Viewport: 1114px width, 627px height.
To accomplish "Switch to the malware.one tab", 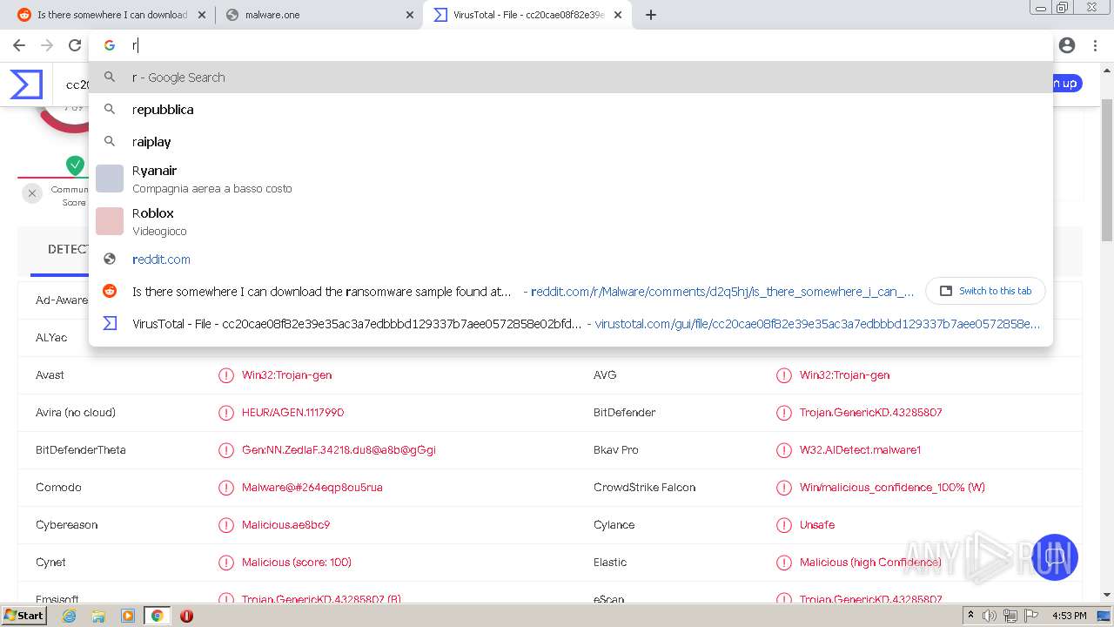I will [x=319, y=15].
